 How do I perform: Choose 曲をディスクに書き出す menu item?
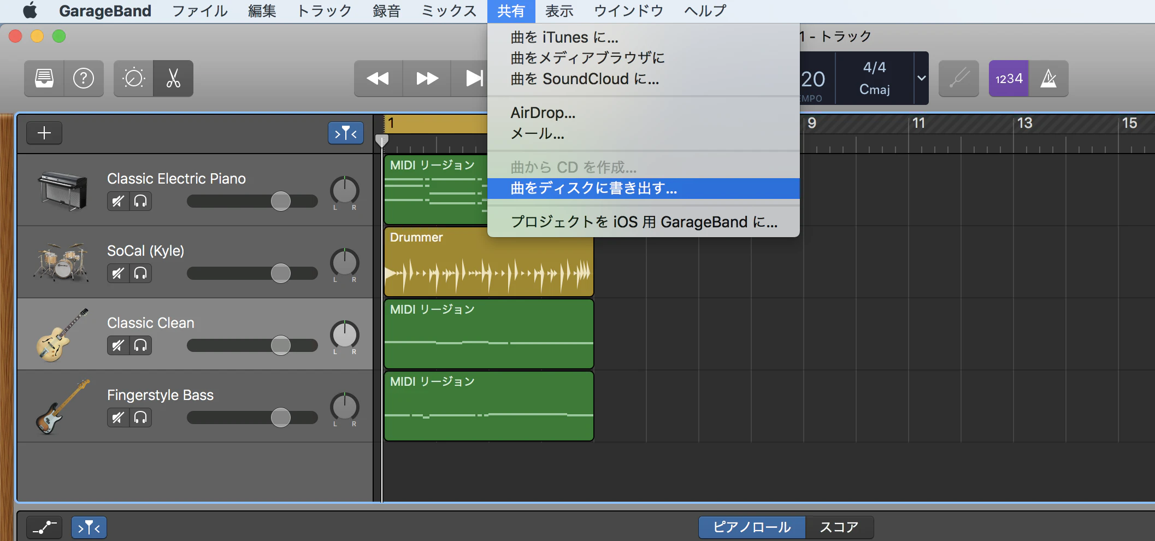click(x=644, y=189)
